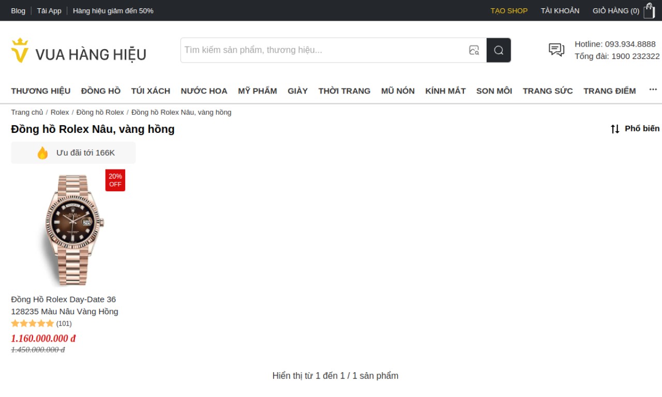Click Đồng Hồ Rolex Day-Date 36 title

(x=65, y=306)
